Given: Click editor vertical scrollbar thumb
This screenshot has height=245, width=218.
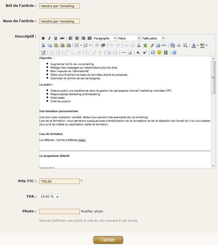Looking at the screenshot, I should (x=213, y=78).
